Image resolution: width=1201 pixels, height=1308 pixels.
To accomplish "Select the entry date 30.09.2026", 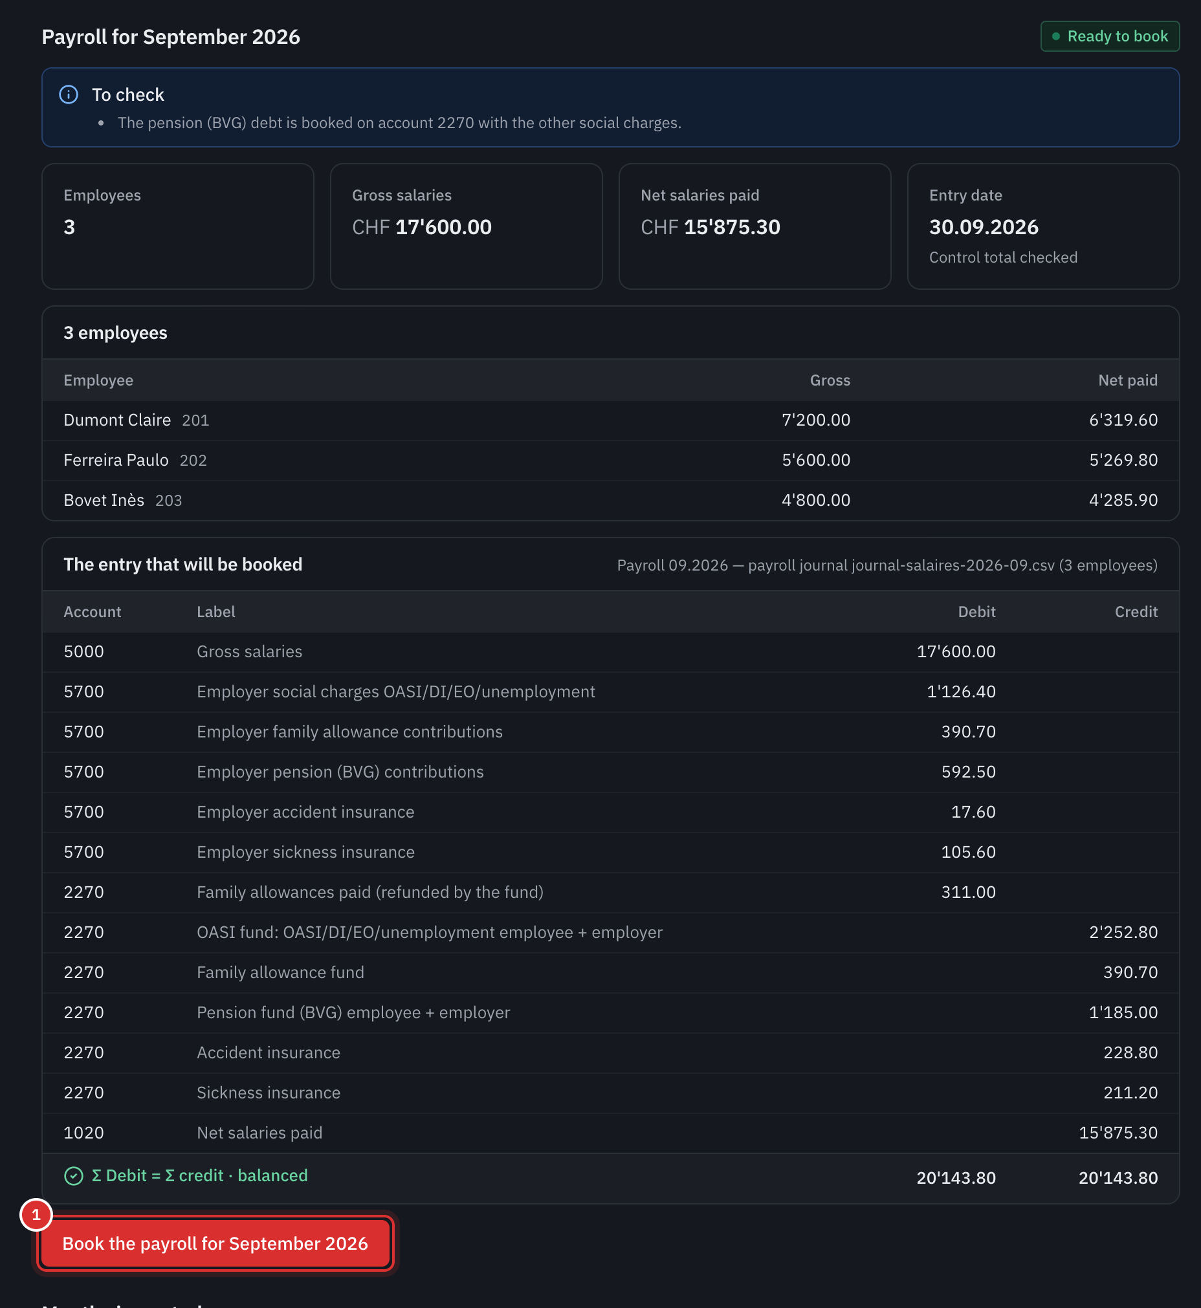I will (x=984, y=227).
